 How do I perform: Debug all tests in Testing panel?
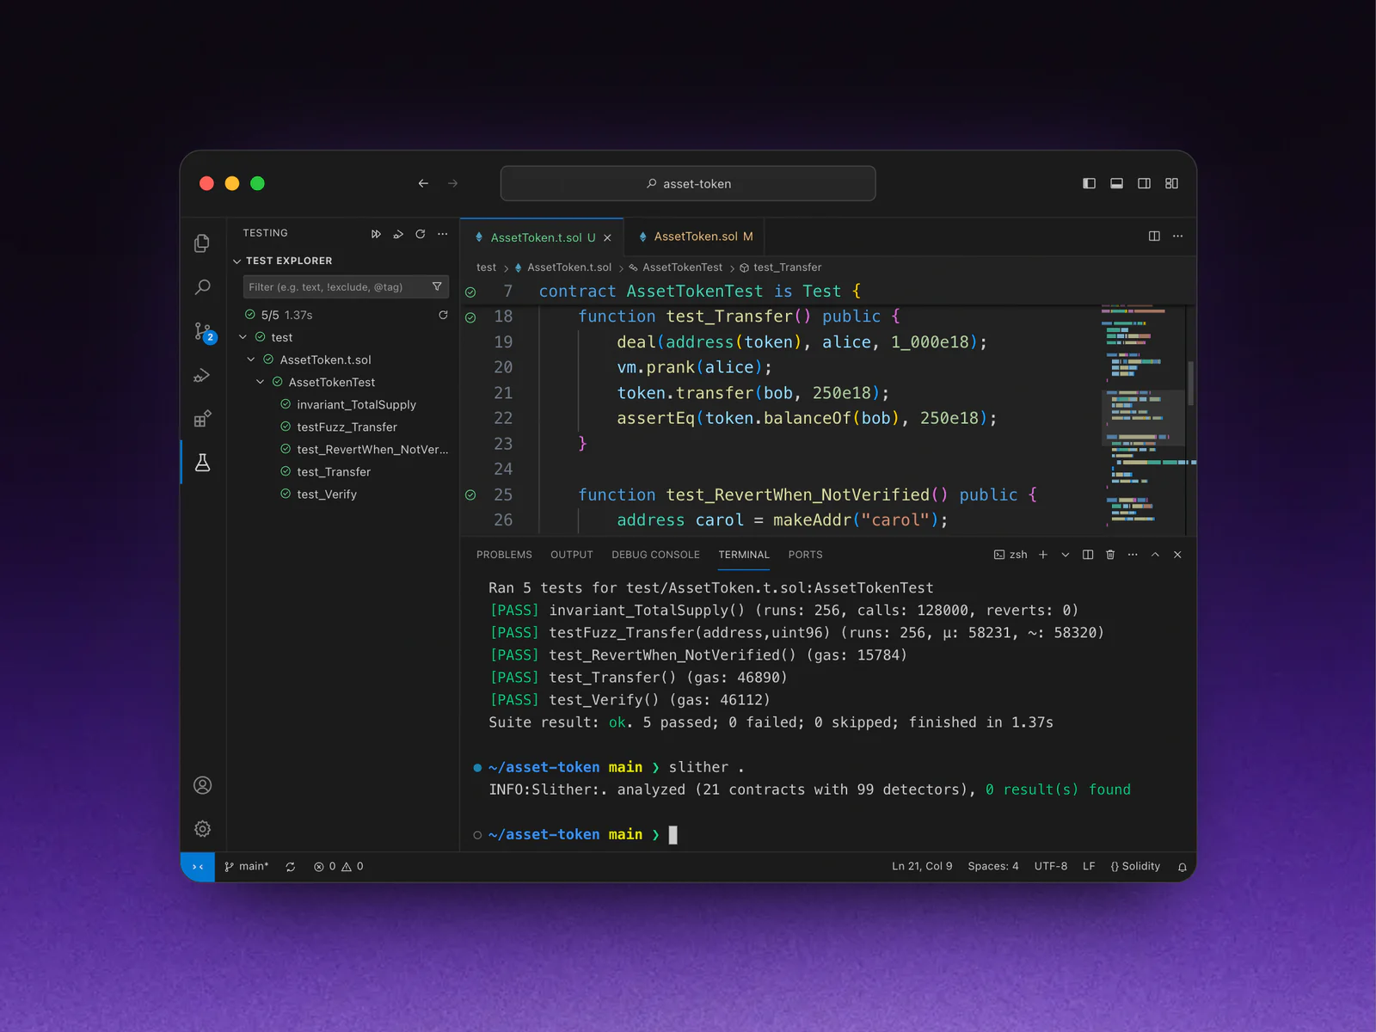[398, 234]
